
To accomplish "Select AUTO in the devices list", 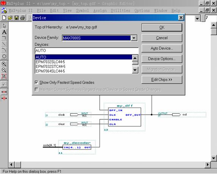I will click(x=84, y=57).
